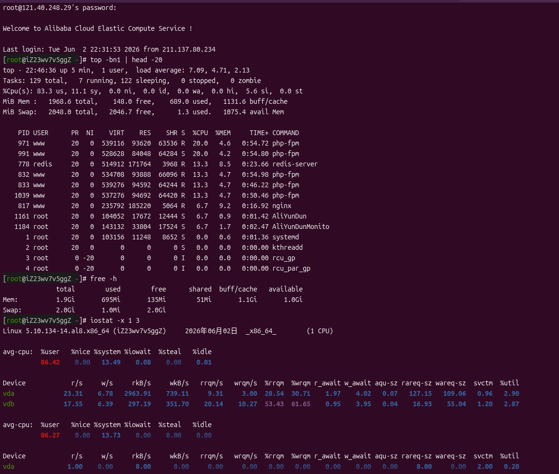The width and height of the screenshot is (559, 474).
Task: Click the svctm value 2.00 in last row
Action: tap(485, 466)
